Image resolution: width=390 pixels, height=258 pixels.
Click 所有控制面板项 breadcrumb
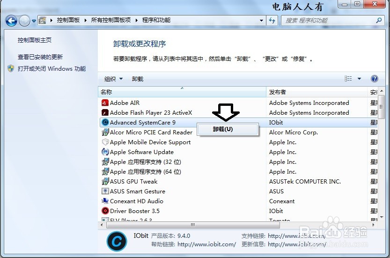110,20
